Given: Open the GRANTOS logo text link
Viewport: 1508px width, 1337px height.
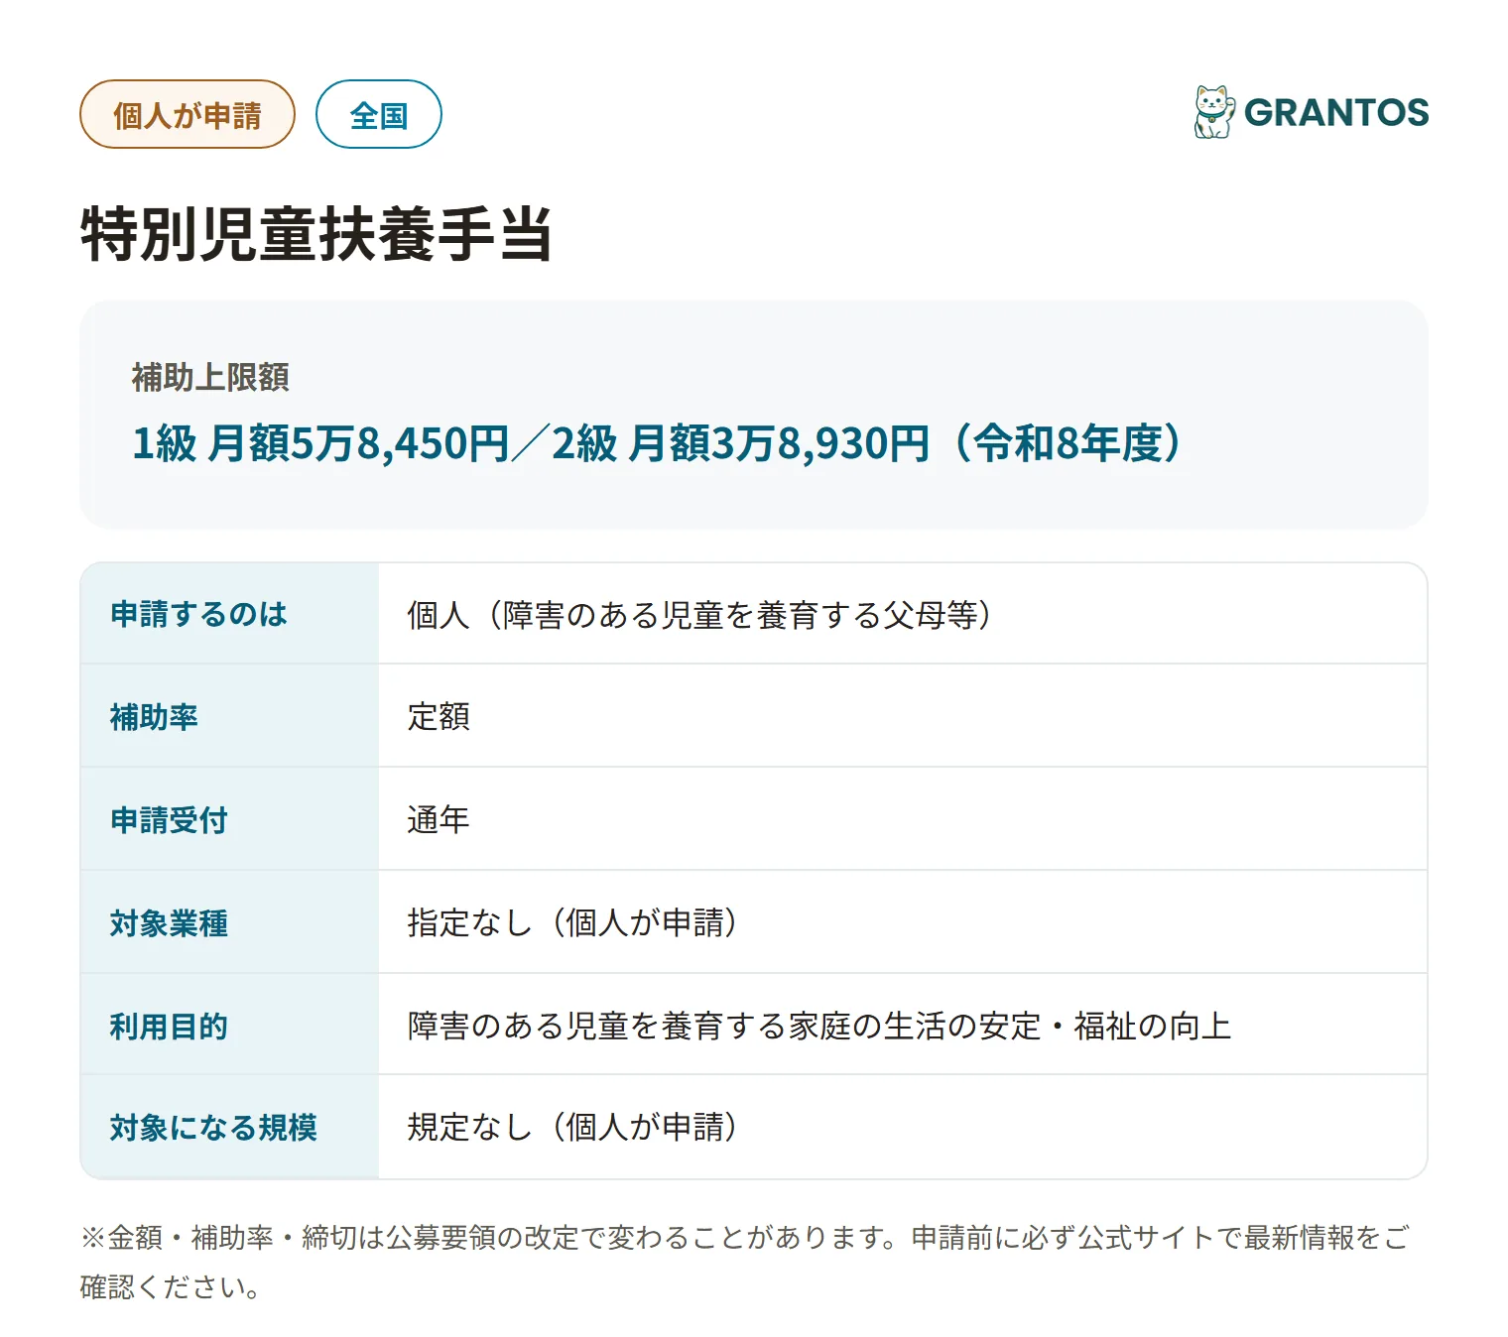Looking at the screenshot, I should tap(1336, 112).
